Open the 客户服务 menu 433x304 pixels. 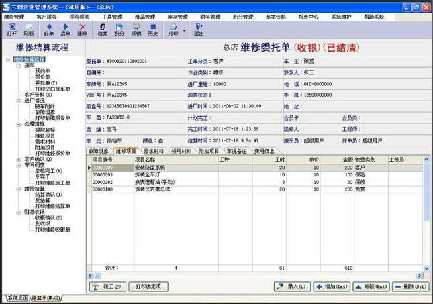tap(46, 17)
